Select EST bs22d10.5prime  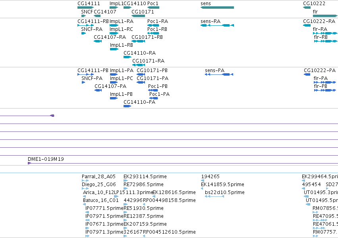(214, 196)
